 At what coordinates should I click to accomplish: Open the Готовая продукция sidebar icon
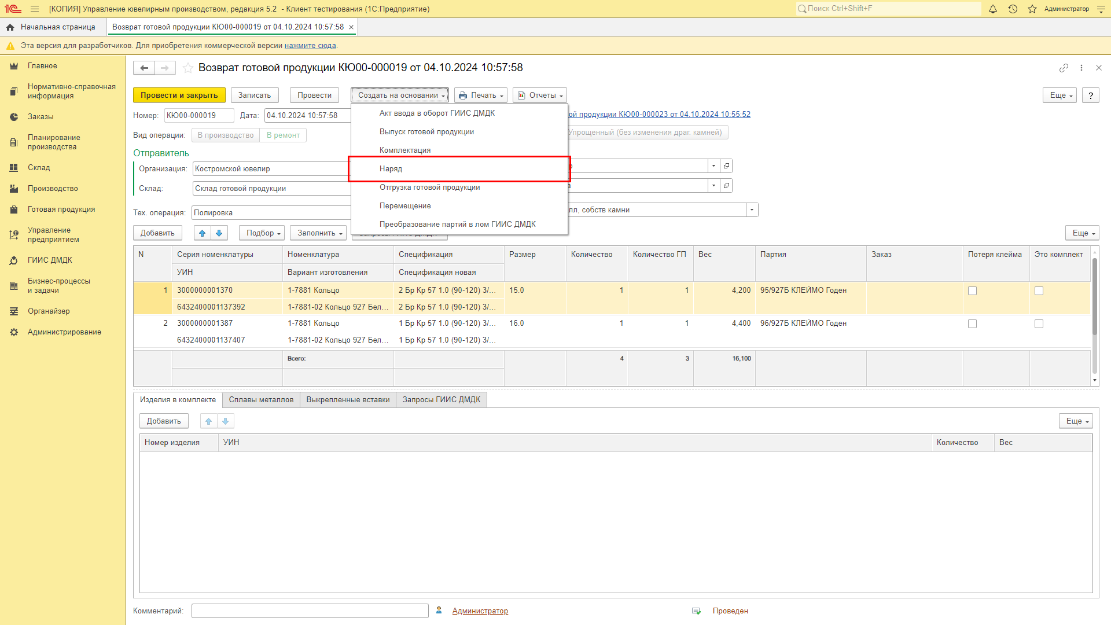coord(14,209)
